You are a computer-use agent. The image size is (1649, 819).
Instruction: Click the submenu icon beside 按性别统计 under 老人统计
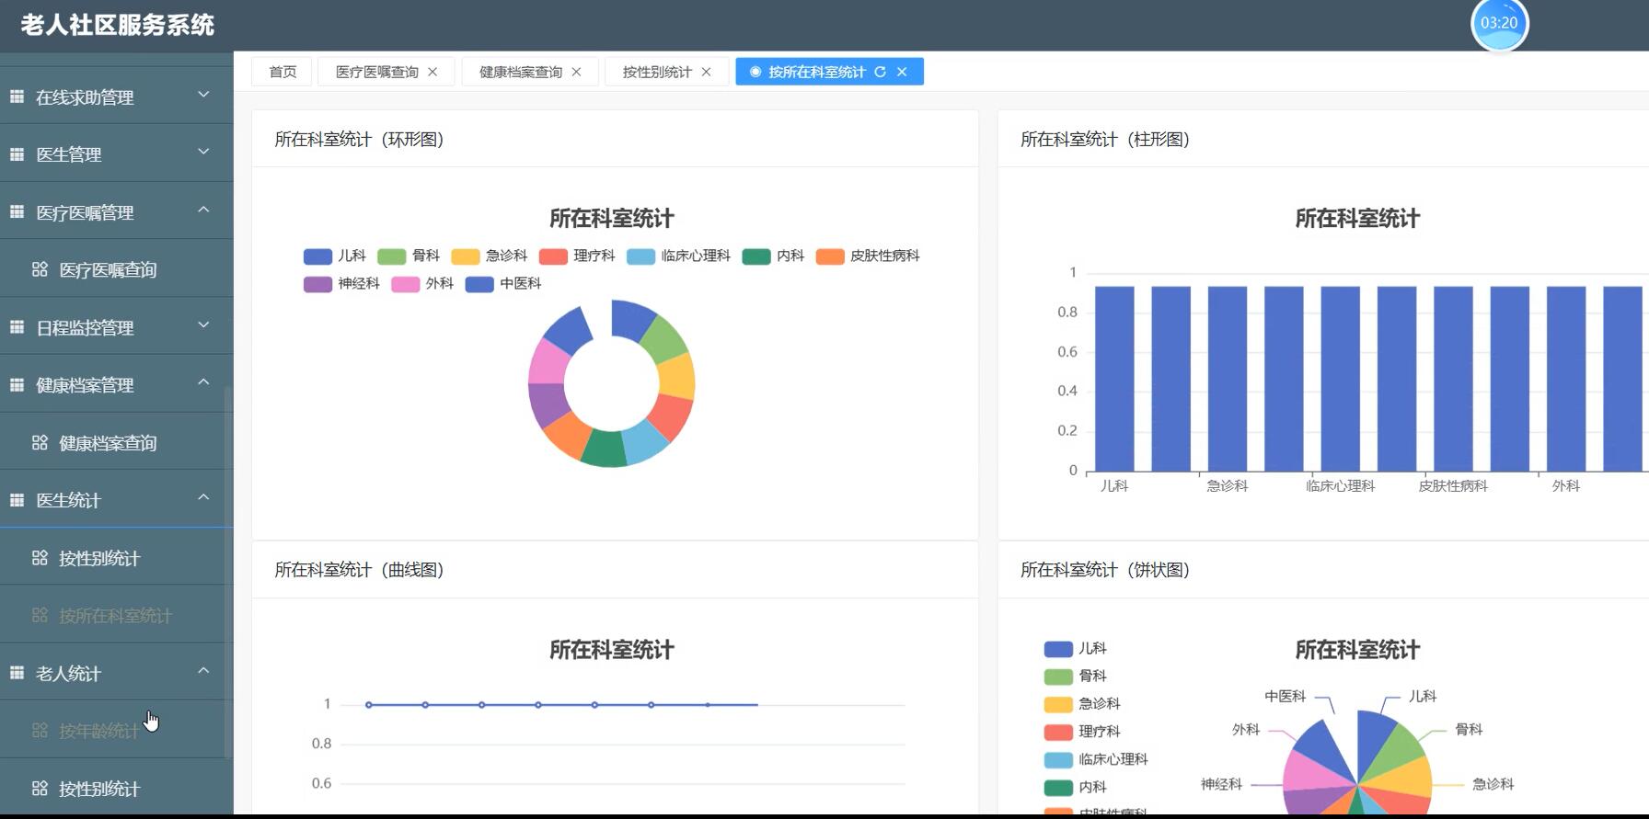[40, 789]
